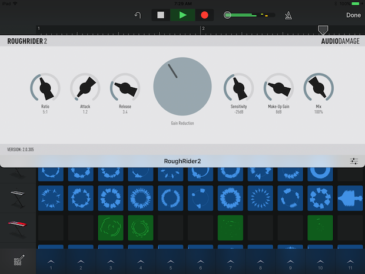Trigger column 5 with its up chevron
The height and width of the screenshot is (274, 365).
tap(171, 262)
